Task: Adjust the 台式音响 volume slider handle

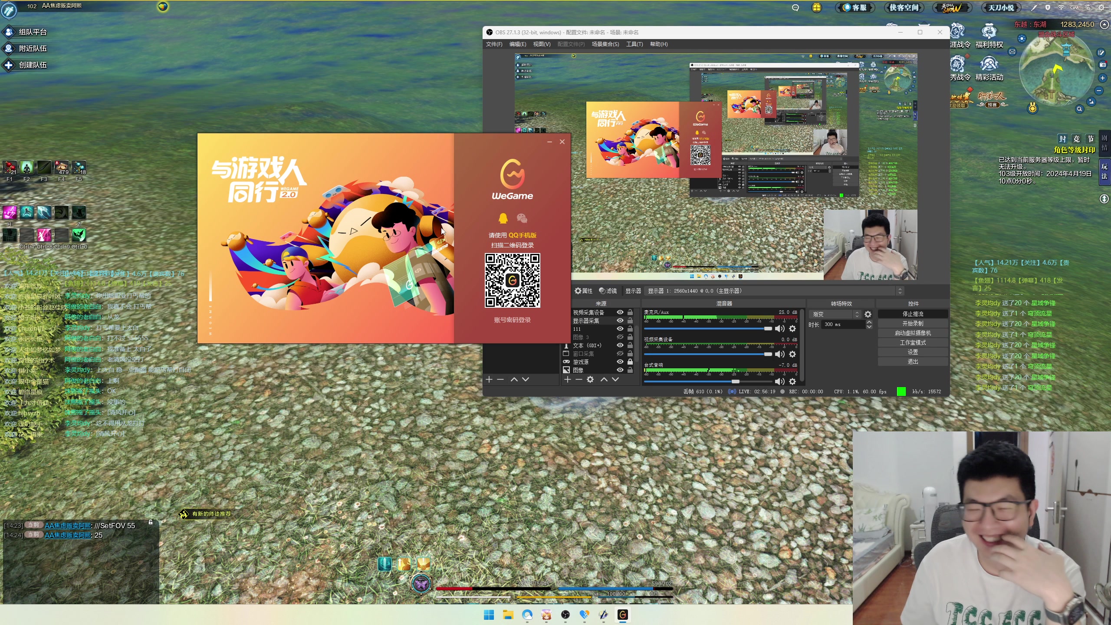Action: tap(735, 382)
